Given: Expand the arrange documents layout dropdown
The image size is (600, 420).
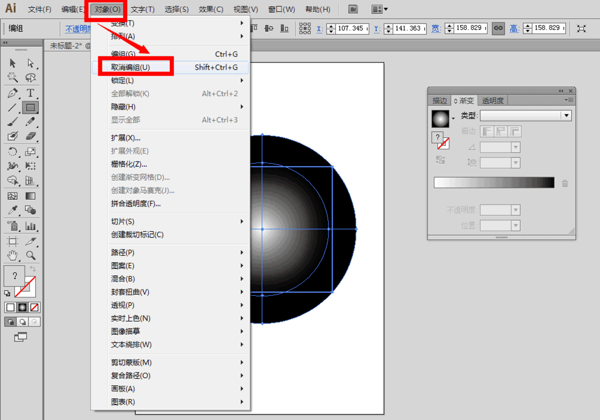Looking at the screenshot, I should coord(379,10).
